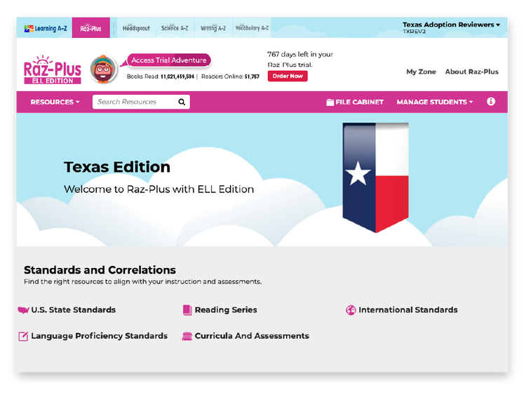Screen dimensions: 526x395
Task: Click the 'Welcome to Raz-Plus with ELL Edition' text
Action: click(159, 189)
